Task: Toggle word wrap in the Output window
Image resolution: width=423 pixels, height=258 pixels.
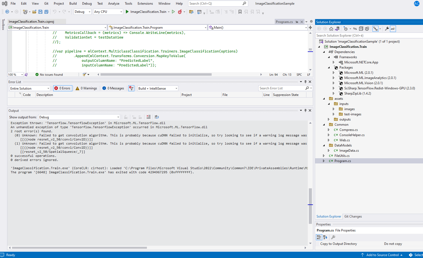Action: coord(156,117)
